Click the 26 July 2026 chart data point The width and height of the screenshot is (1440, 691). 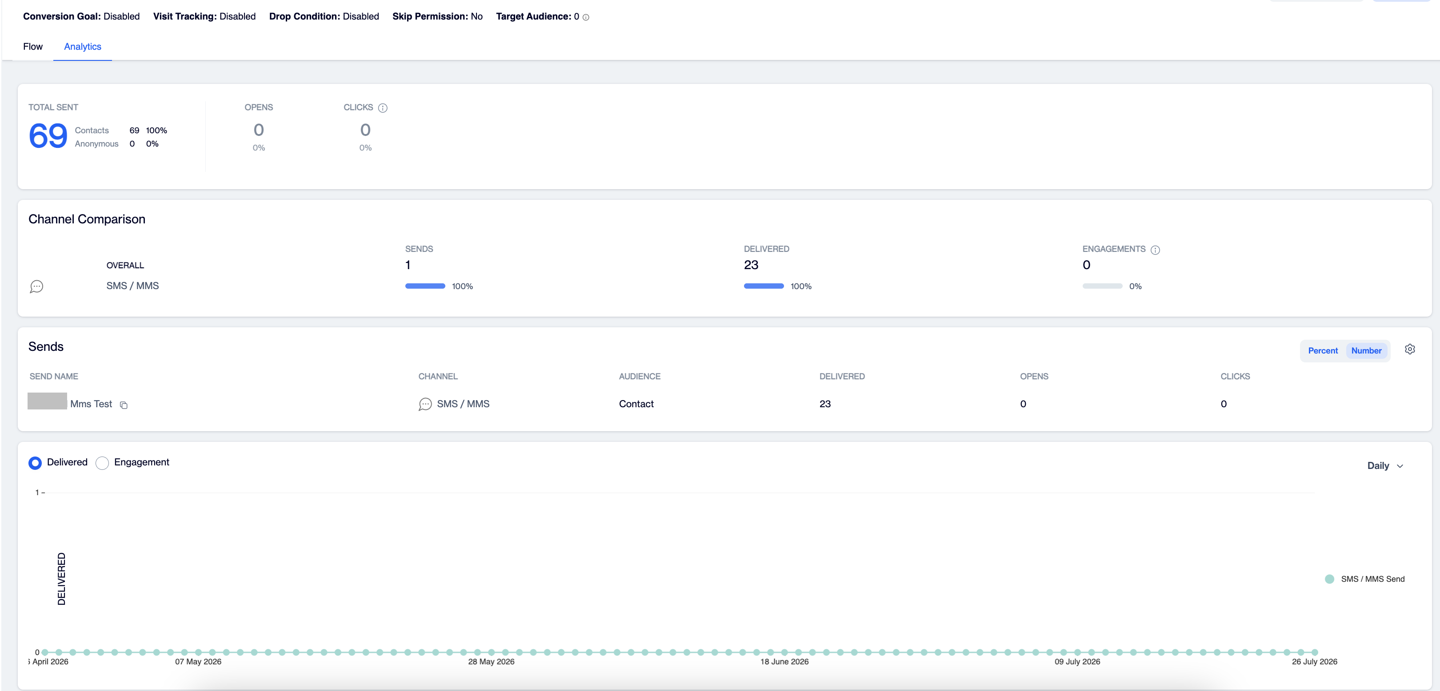coord(1315,652)
